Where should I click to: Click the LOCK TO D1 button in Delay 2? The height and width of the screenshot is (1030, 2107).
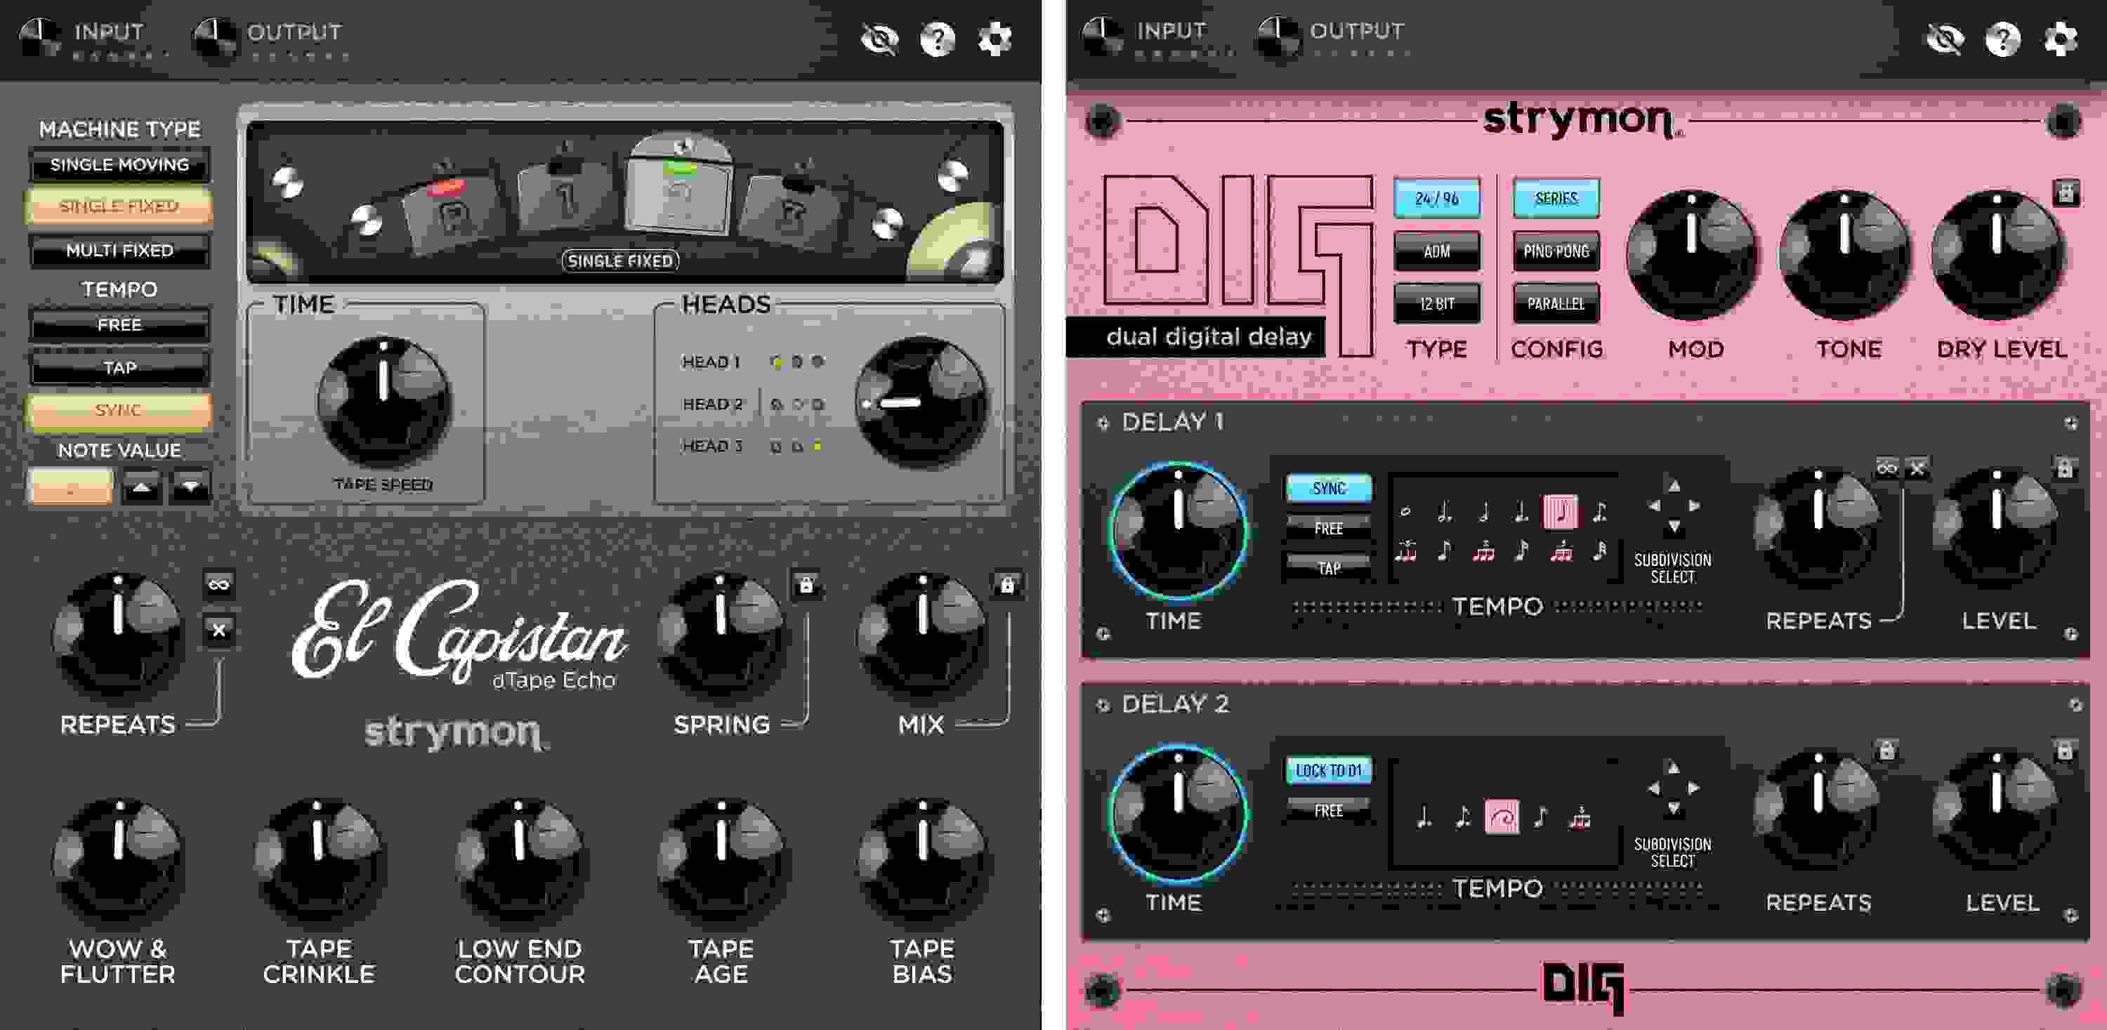tap(1329, 768)
